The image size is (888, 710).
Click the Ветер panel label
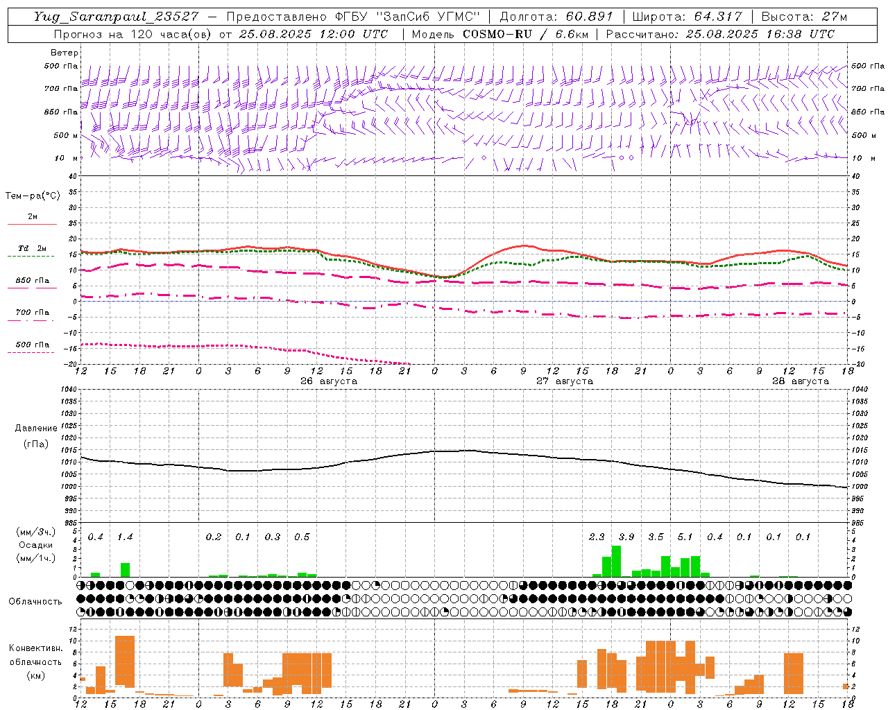65,53
